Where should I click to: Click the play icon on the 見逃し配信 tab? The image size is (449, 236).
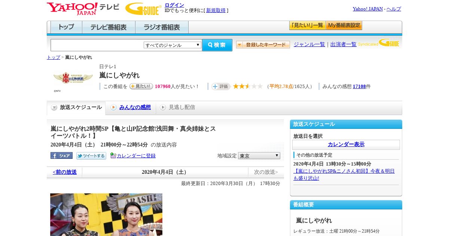coord(163,108)
